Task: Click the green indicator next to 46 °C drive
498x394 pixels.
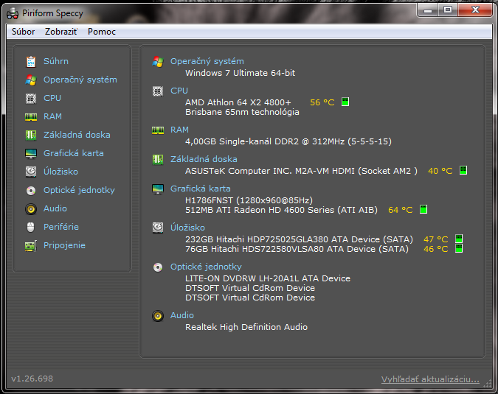Action: click(459, 248)
